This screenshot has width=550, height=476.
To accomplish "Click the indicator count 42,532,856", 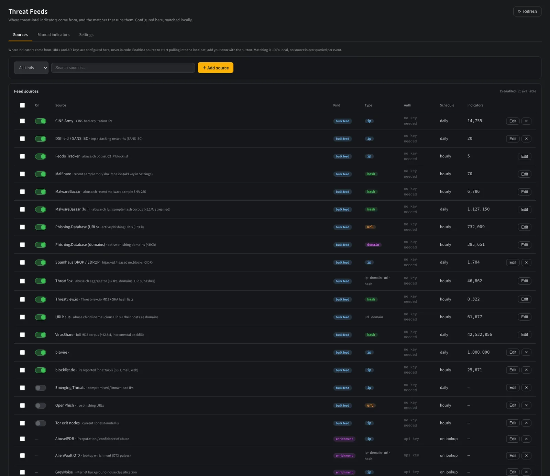I will tap(480, 335).
